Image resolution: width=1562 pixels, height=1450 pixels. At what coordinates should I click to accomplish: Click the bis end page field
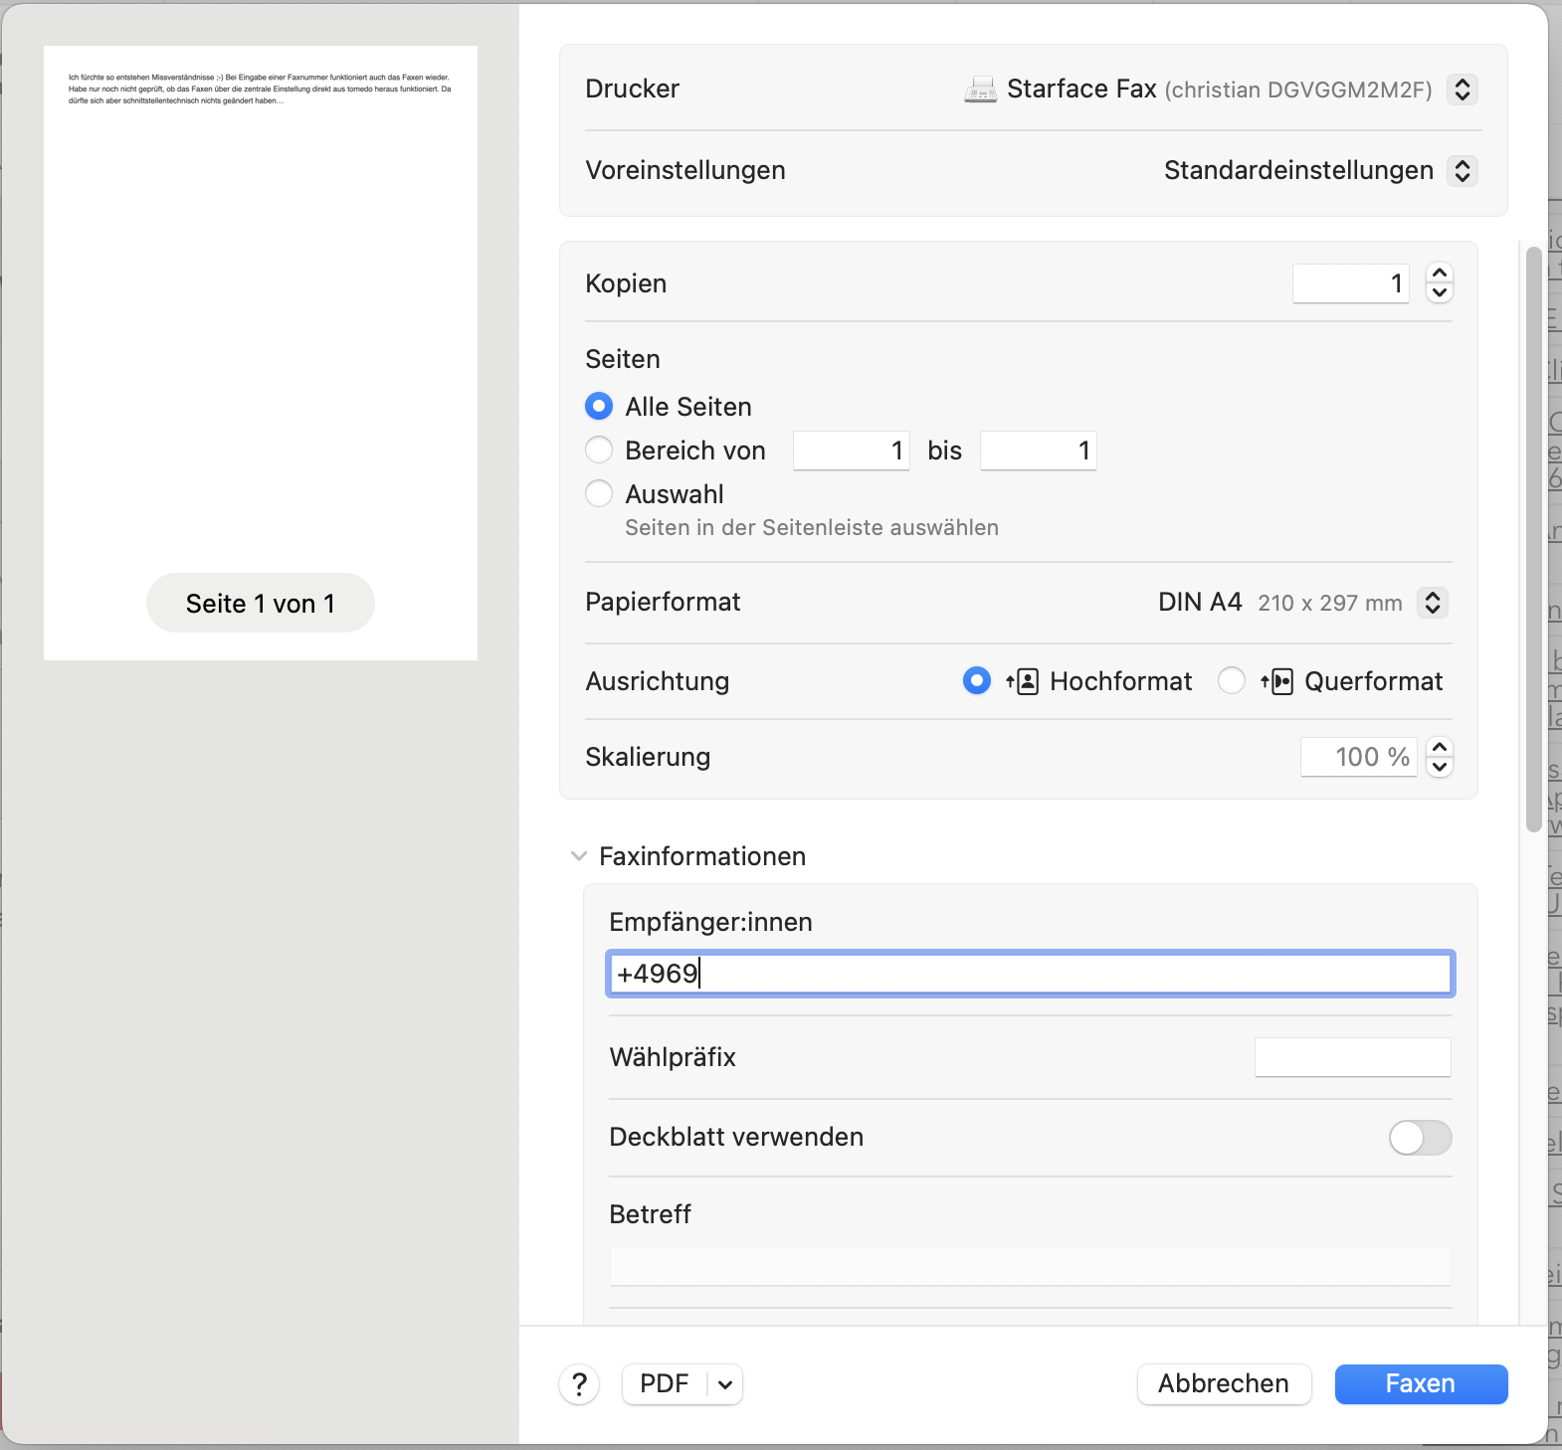(1038, 451)
